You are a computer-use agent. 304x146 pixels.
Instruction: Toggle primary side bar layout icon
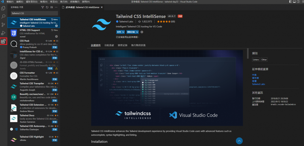tap(290, 1)
